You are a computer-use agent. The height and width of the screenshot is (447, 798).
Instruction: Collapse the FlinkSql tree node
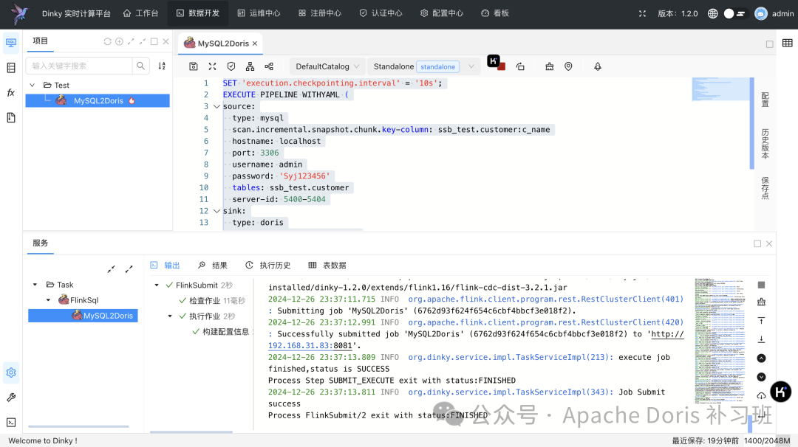pos(48,300)
